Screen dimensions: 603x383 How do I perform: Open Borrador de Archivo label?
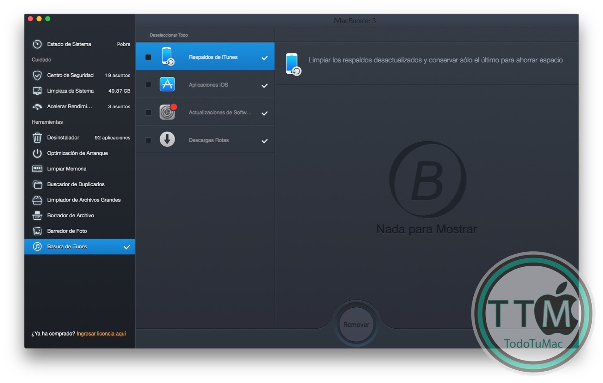70,216
